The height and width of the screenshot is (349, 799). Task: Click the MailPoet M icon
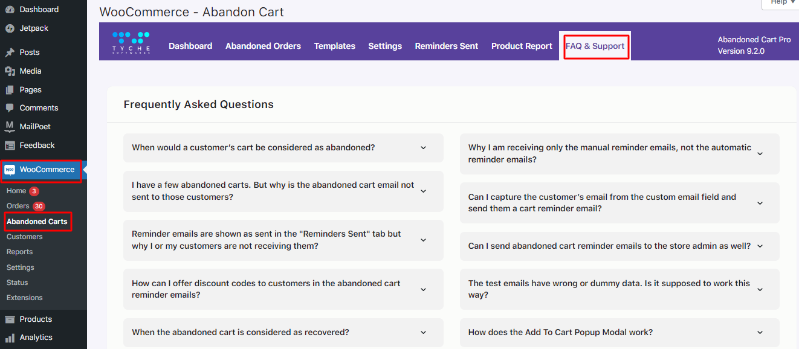[10, 127]
